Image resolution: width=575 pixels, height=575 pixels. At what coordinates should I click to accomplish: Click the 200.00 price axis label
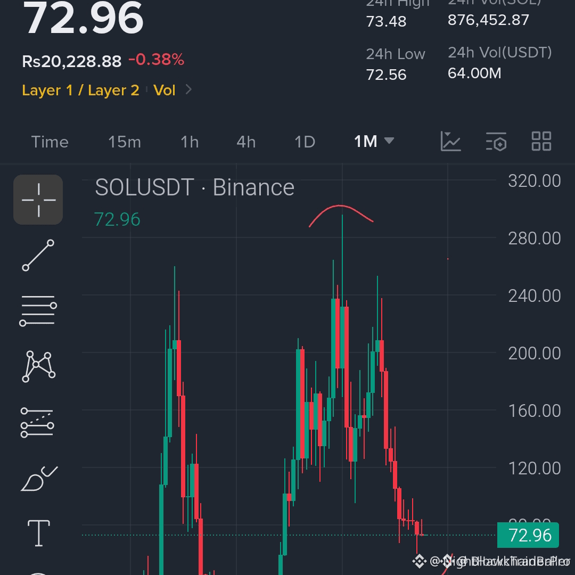click(x=535, y=354)
